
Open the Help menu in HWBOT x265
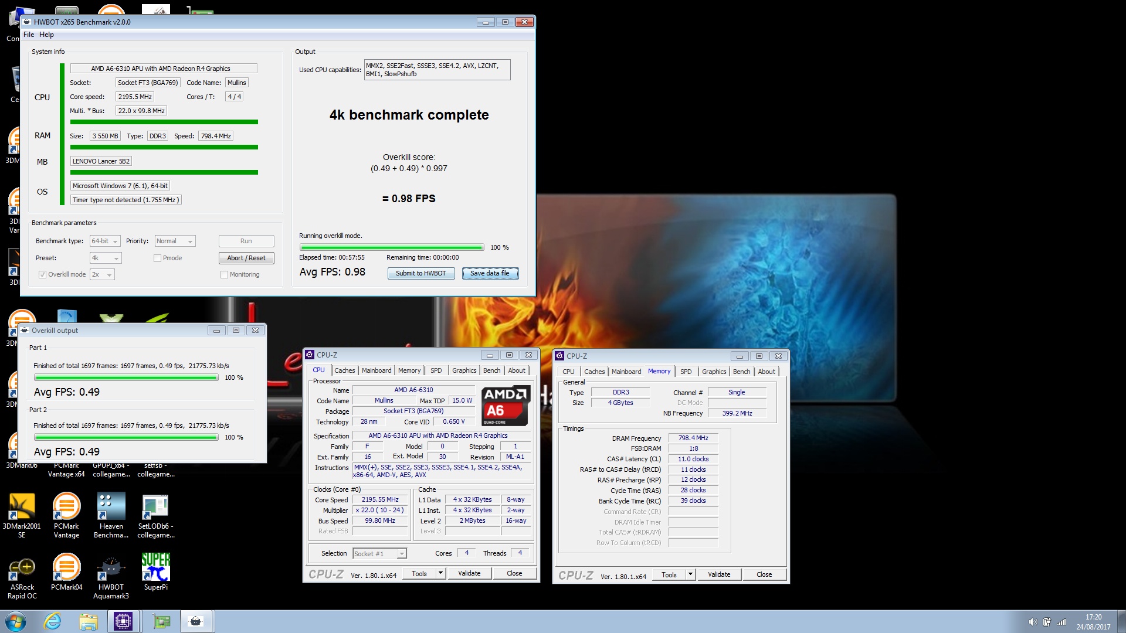[46, 35]
